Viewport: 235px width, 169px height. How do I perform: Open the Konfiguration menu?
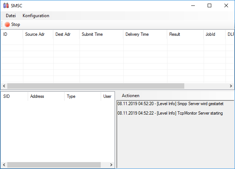click(x=36, y=16)
